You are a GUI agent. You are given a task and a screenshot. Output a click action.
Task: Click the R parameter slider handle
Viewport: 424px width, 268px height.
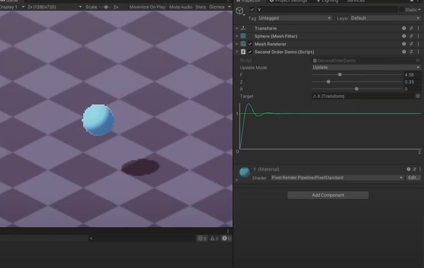(357, 89)
